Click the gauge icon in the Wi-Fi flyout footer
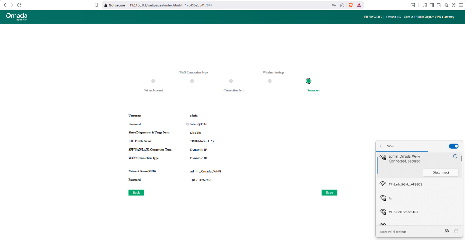 click(446, 231)
